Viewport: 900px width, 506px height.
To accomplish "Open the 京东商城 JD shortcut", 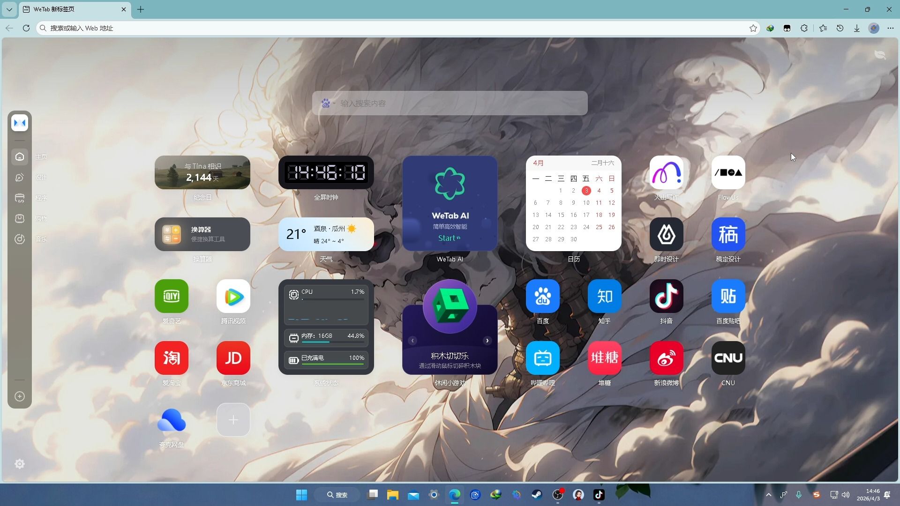I will [x=233, y=358].
